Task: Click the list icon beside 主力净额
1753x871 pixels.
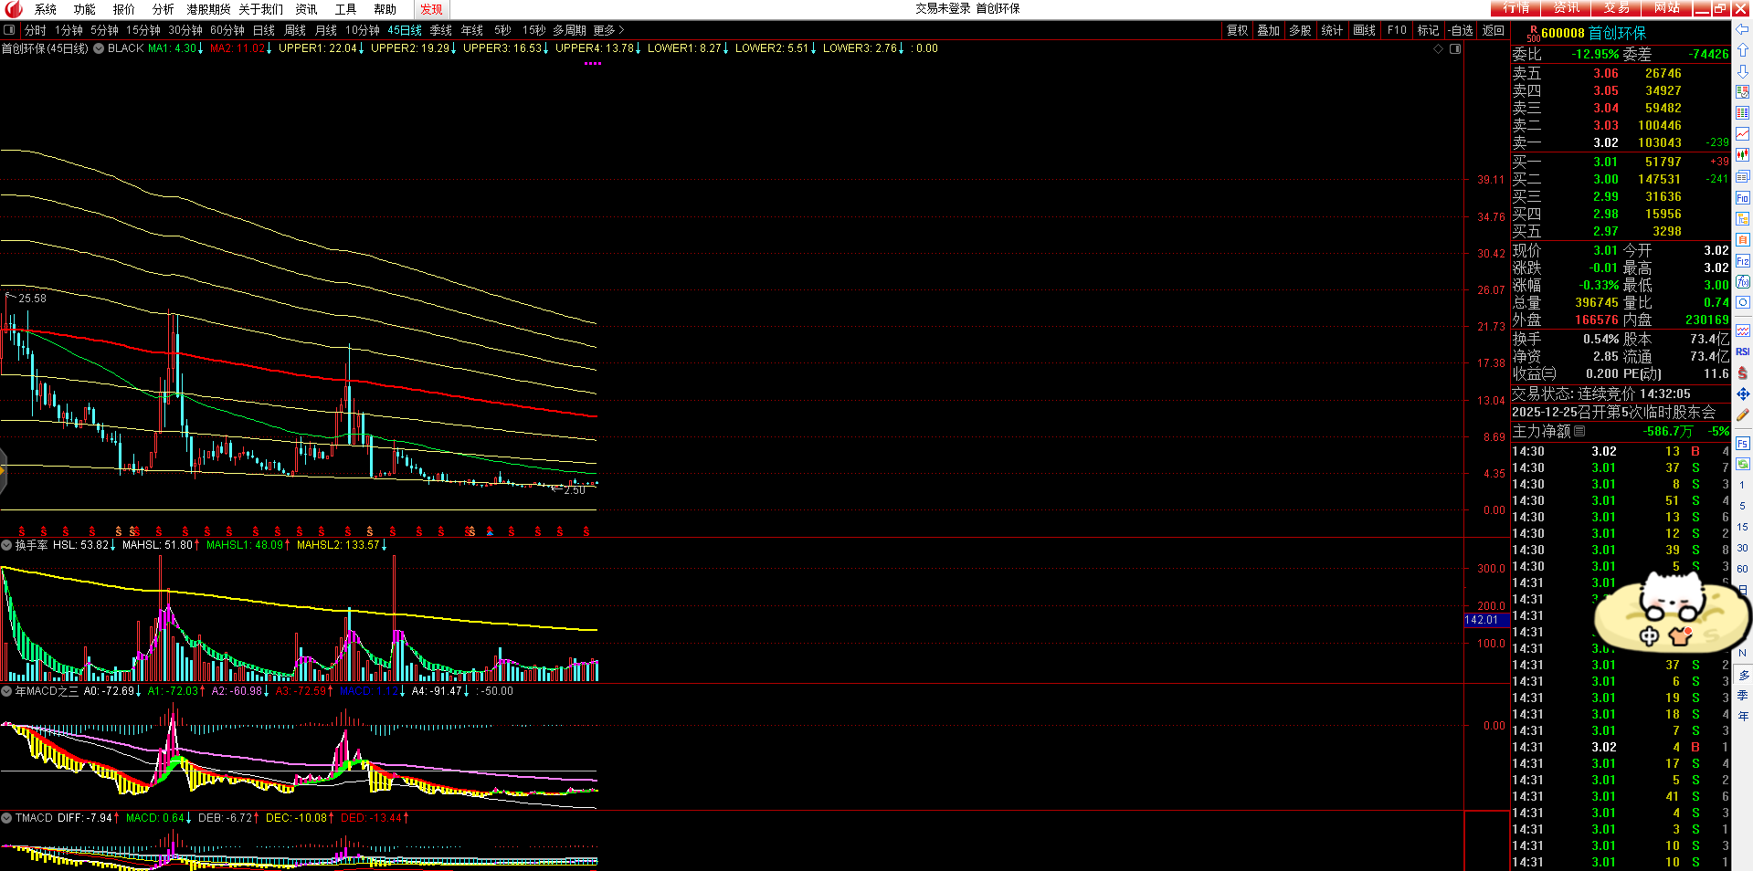Action: [x=1579, y=431]
